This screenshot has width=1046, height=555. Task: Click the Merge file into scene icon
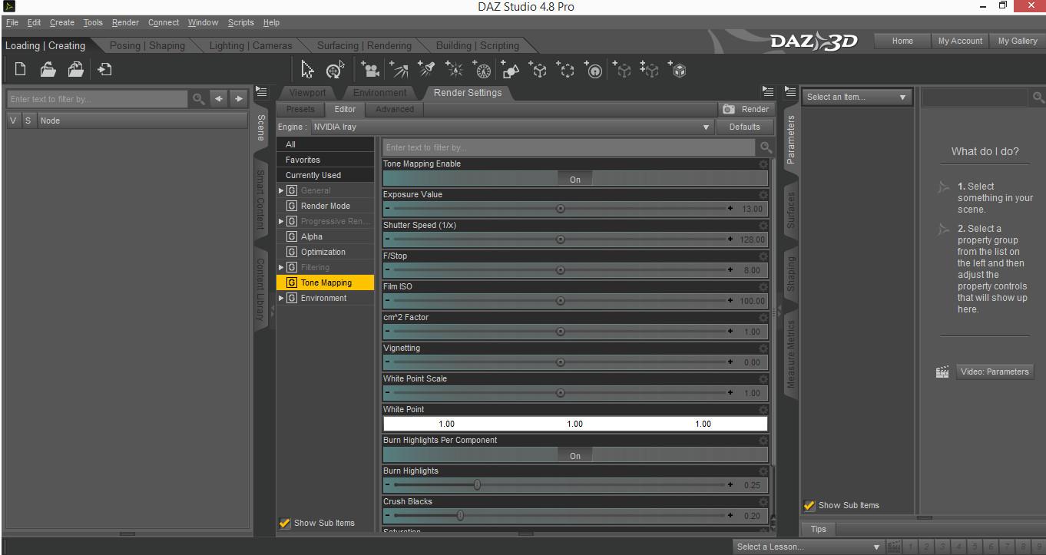[x=75, y=70]
